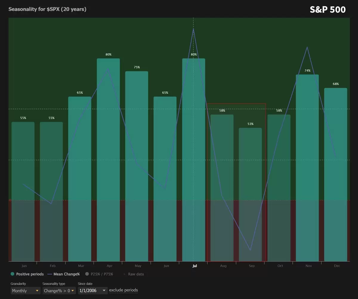Select the September positive periods bar
The height and width of the screenshot is (299, 358).
(250, 195)
